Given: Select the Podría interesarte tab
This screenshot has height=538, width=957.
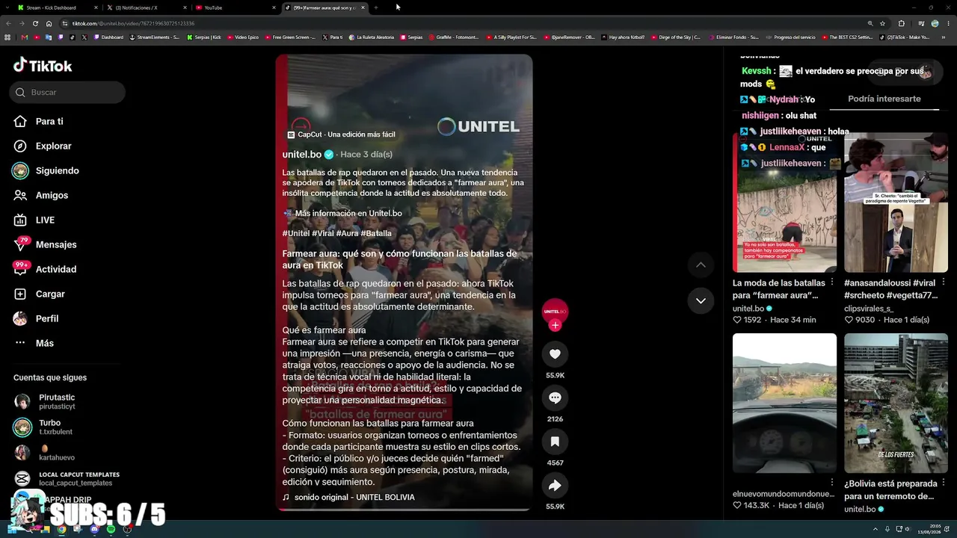Looking at the screenshot, I should (884, 99).
